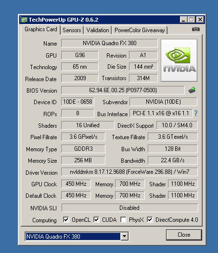This screenshot has width=218, height=253.
Task: Click the Release Date field 2009
Action: (x=80, y=78)
